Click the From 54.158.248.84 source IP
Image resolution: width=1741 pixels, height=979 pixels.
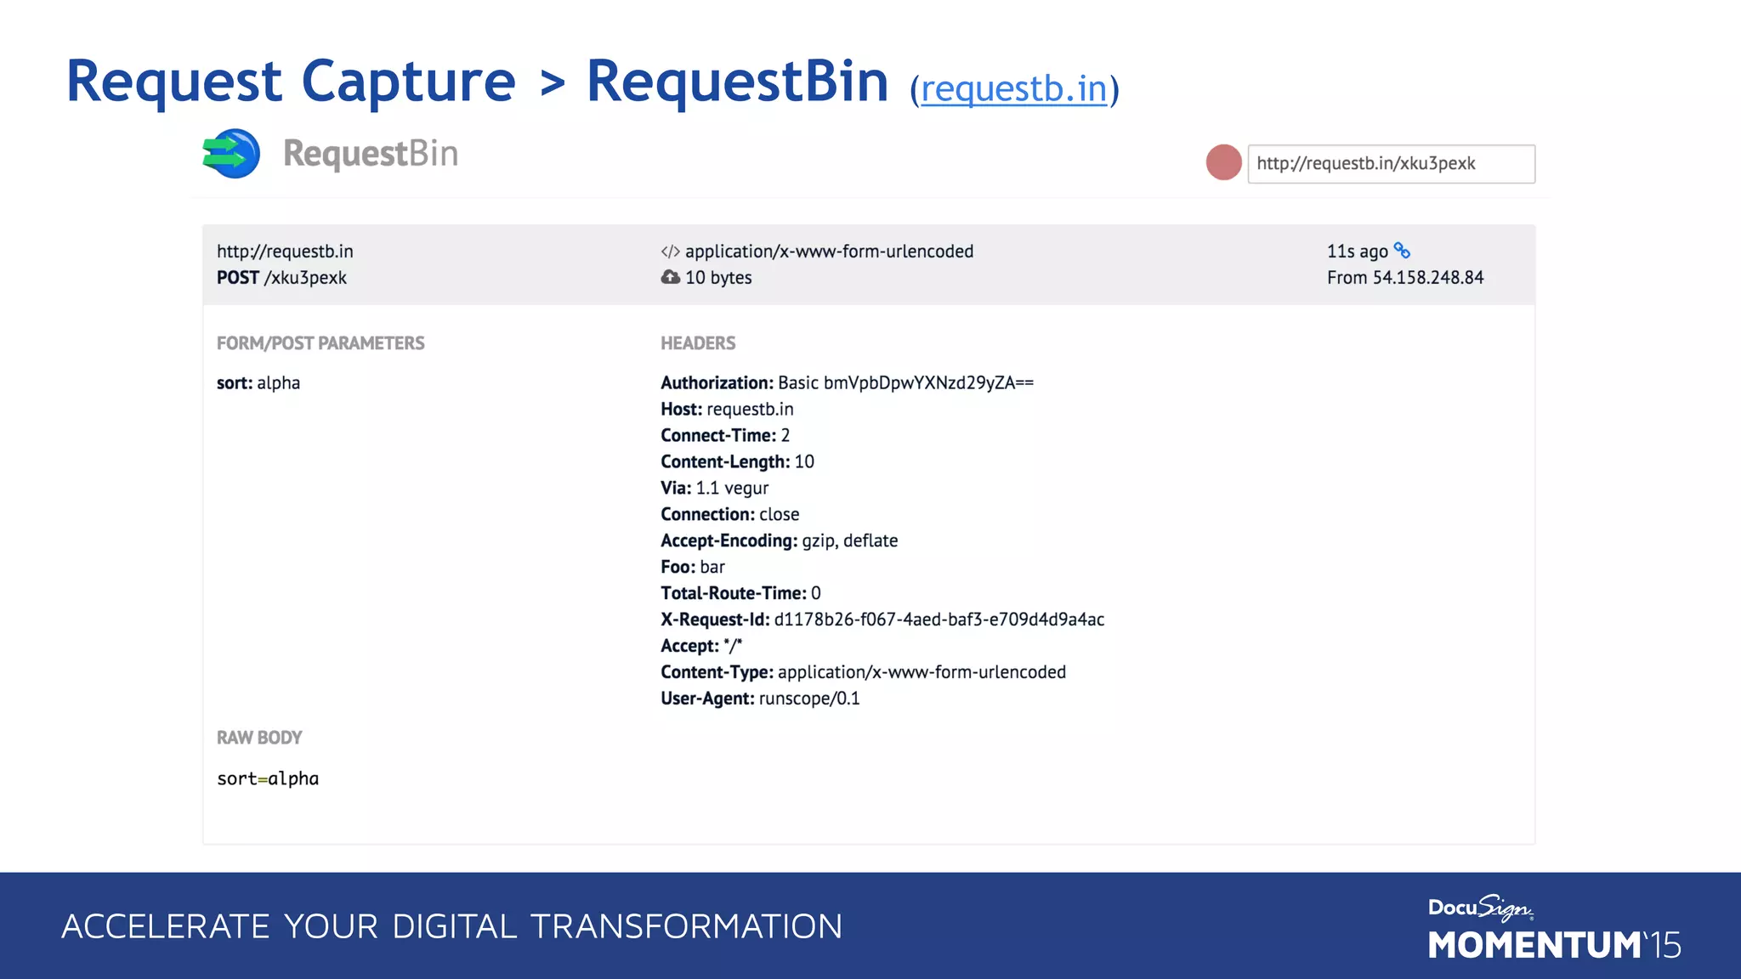(x=1404, y=278)
